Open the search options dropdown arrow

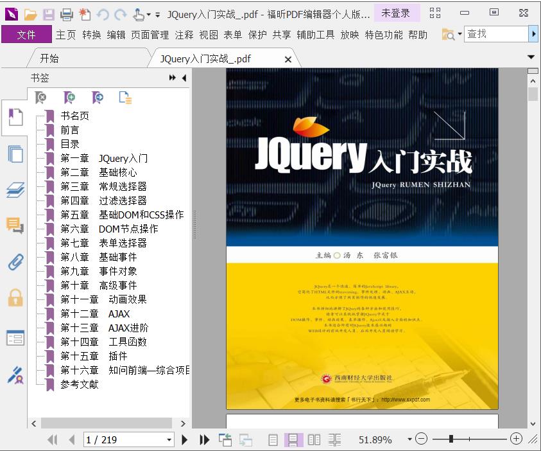tap(459, 34)
